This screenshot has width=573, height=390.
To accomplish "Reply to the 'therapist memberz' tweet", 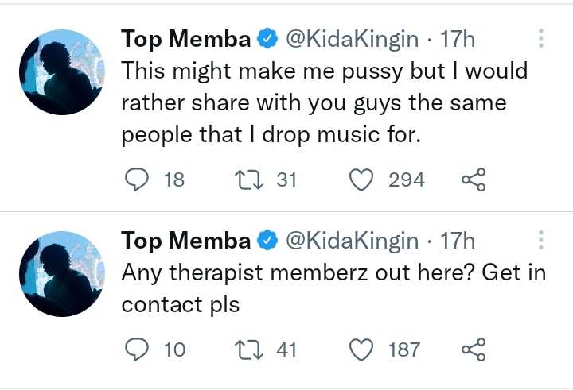I will [x=137, y=349].
